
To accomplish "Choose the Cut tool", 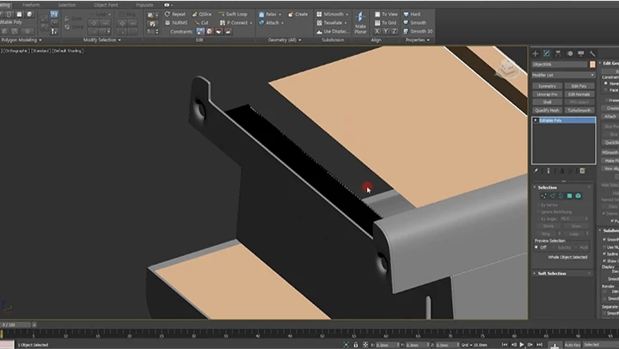I will 201,23.
